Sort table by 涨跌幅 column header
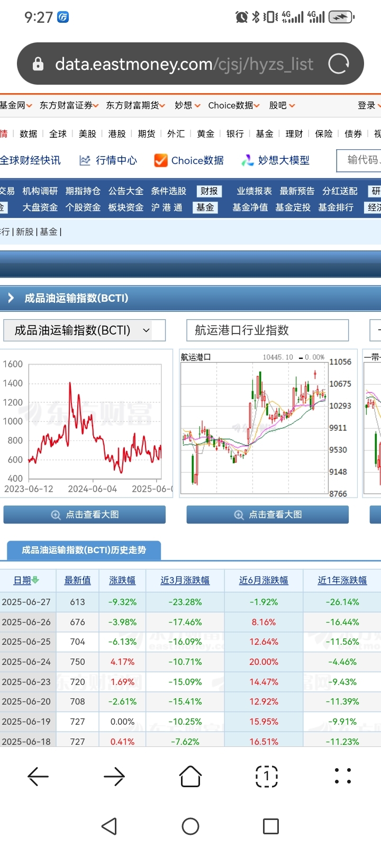 pos(122,580)
